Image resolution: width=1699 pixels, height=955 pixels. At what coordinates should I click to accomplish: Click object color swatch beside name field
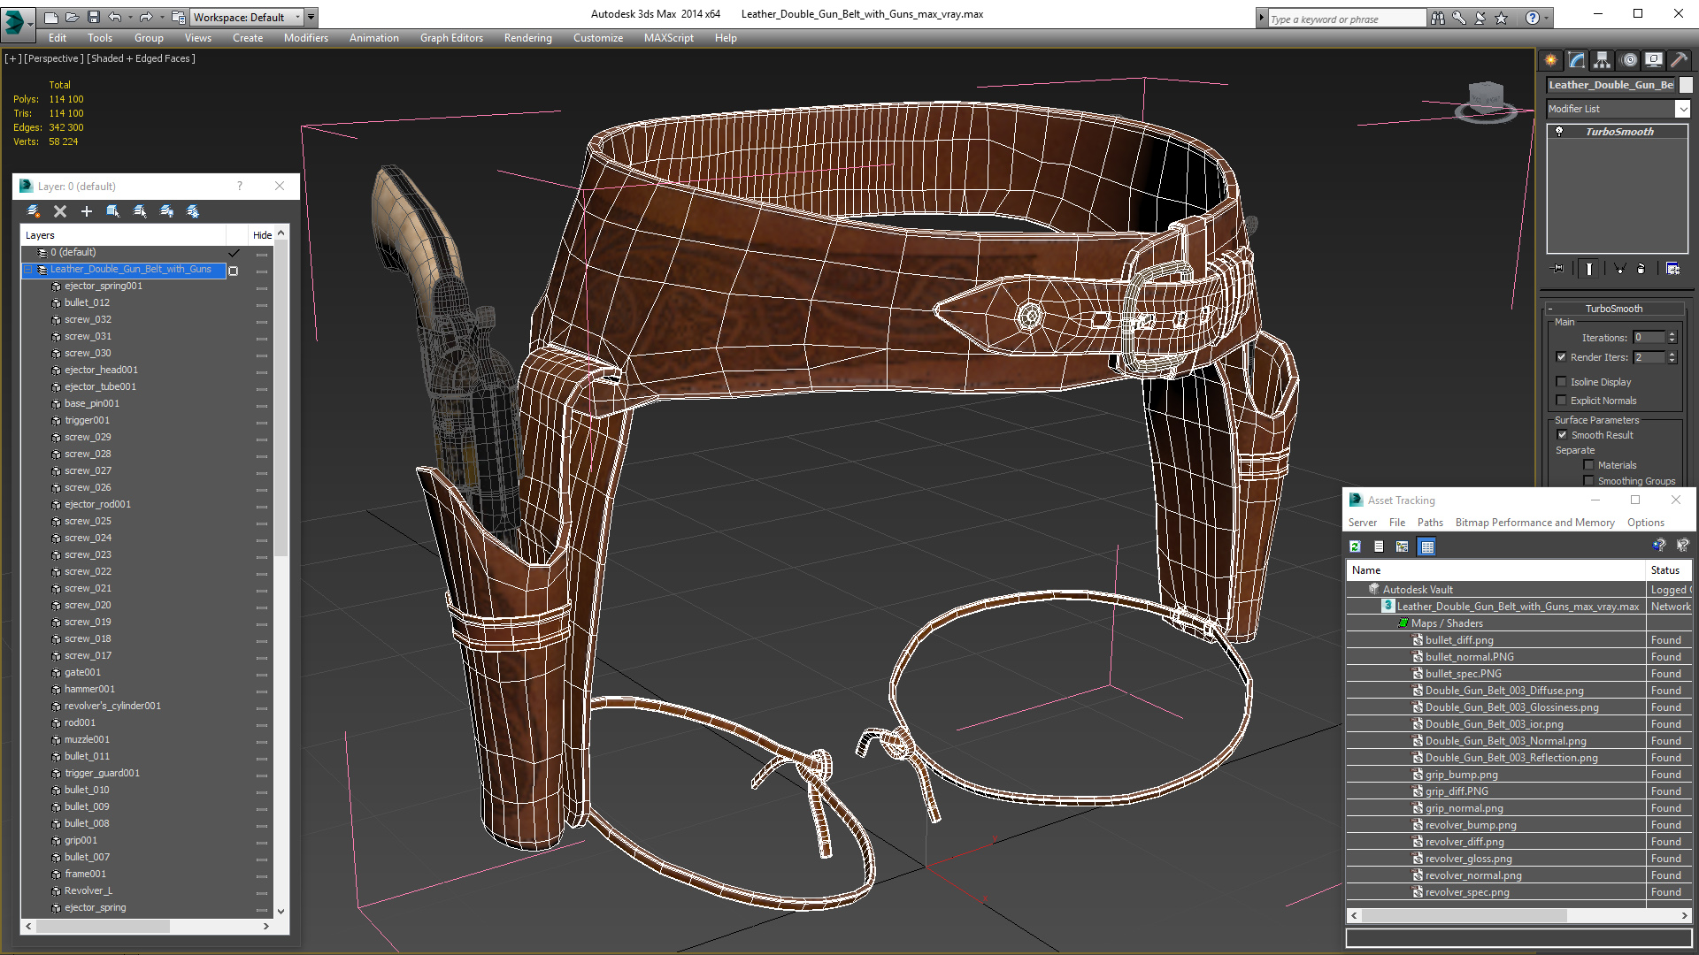coord(1686,85)
